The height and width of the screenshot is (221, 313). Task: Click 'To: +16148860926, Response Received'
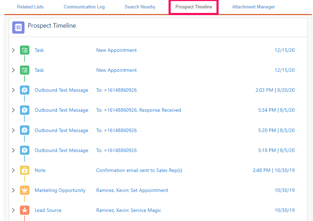[x=138, y=110]
